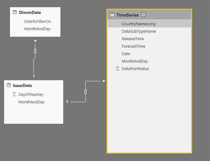Click the many asterisk marker near TimeSeries
210x161 pixels.
104,81
